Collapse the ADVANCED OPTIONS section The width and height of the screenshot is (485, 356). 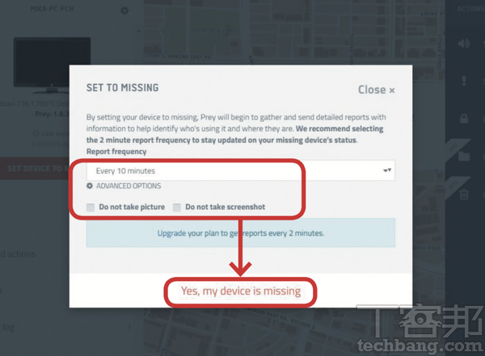tap(129, 186)
